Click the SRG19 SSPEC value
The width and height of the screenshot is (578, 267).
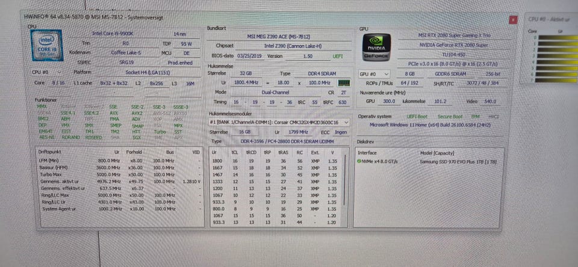click(126, 63)
